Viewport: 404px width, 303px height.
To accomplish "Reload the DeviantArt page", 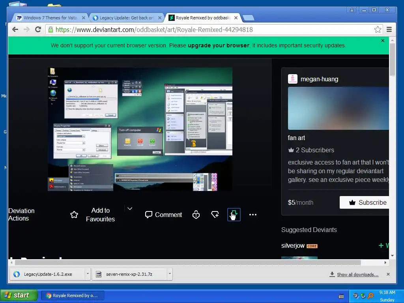I will point(38,29).
